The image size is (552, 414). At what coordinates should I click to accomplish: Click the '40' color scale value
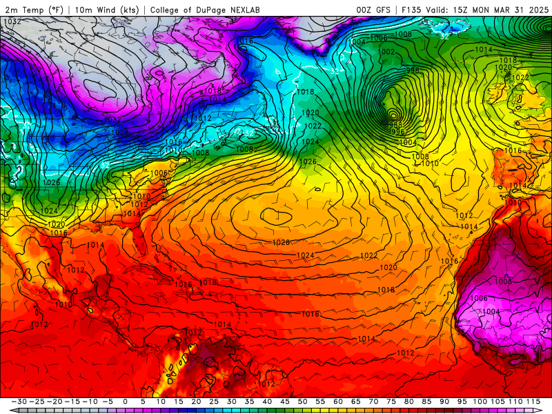coord(267,402)
